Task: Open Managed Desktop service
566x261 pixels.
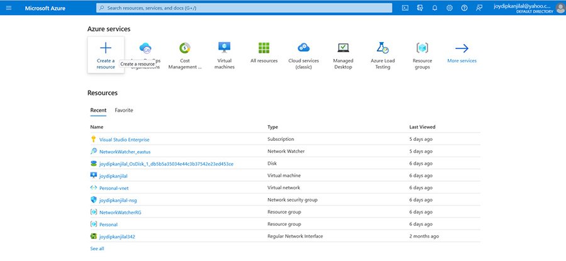Action: pos(343,48)
